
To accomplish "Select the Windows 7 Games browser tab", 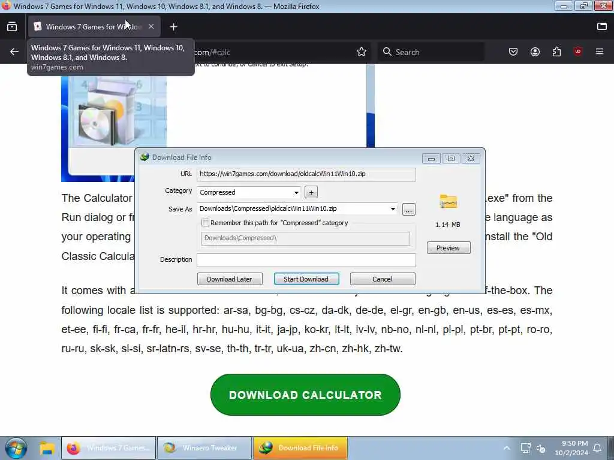I will (94, 26).
